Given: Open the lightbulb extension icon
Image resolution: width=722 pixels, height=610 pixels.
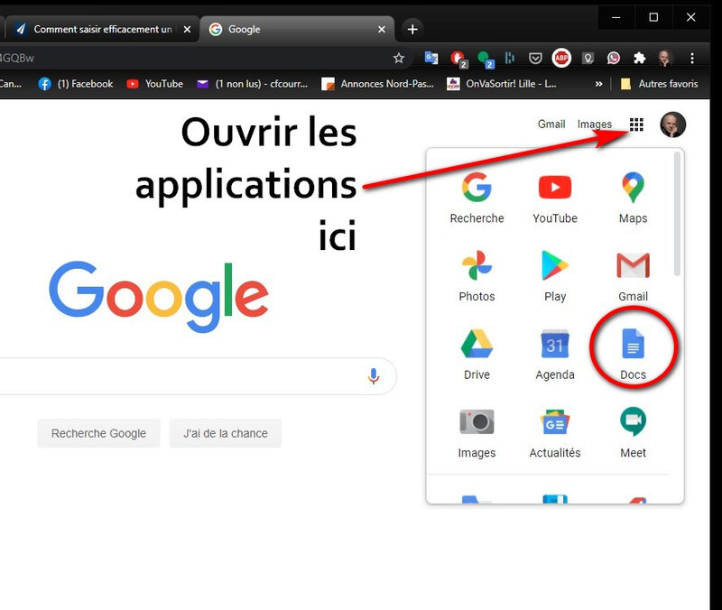Looking at the screenshot, I should point(588,58).
